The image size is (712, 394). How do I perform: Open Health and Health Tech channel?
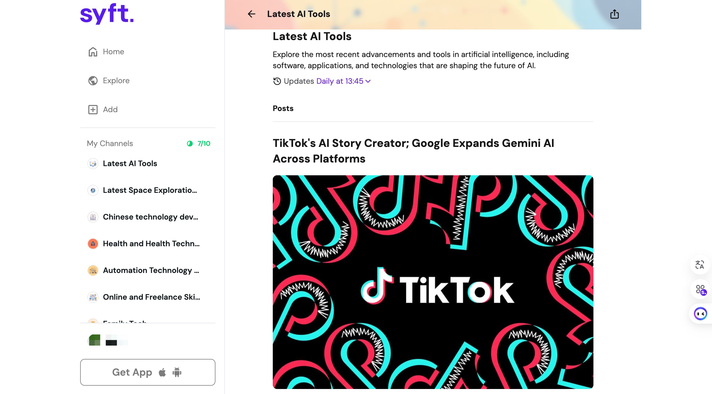151,244
